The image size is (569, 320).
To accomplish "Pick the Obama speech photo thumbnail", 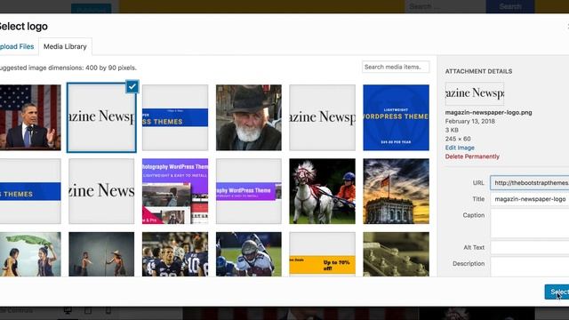I will (30, 117).
